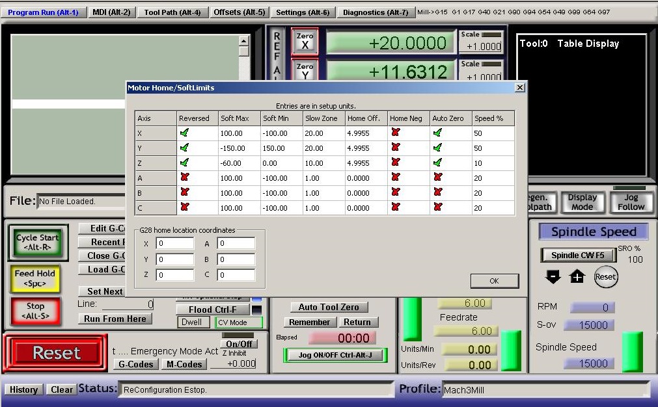This screenshot has width=658, height=407.
Task: Toggle Reversed red X for C axis
Action: pyautogui.click(x=184, y=207)
